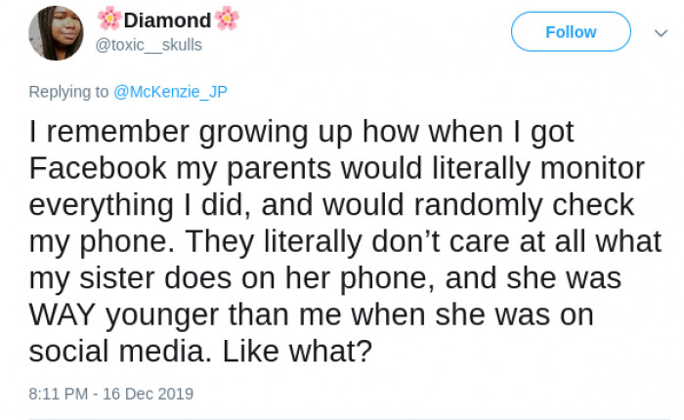Click the blossom emoji after Diamond
The width and height of the screenshot is (684, 420).
click(227, 20)
